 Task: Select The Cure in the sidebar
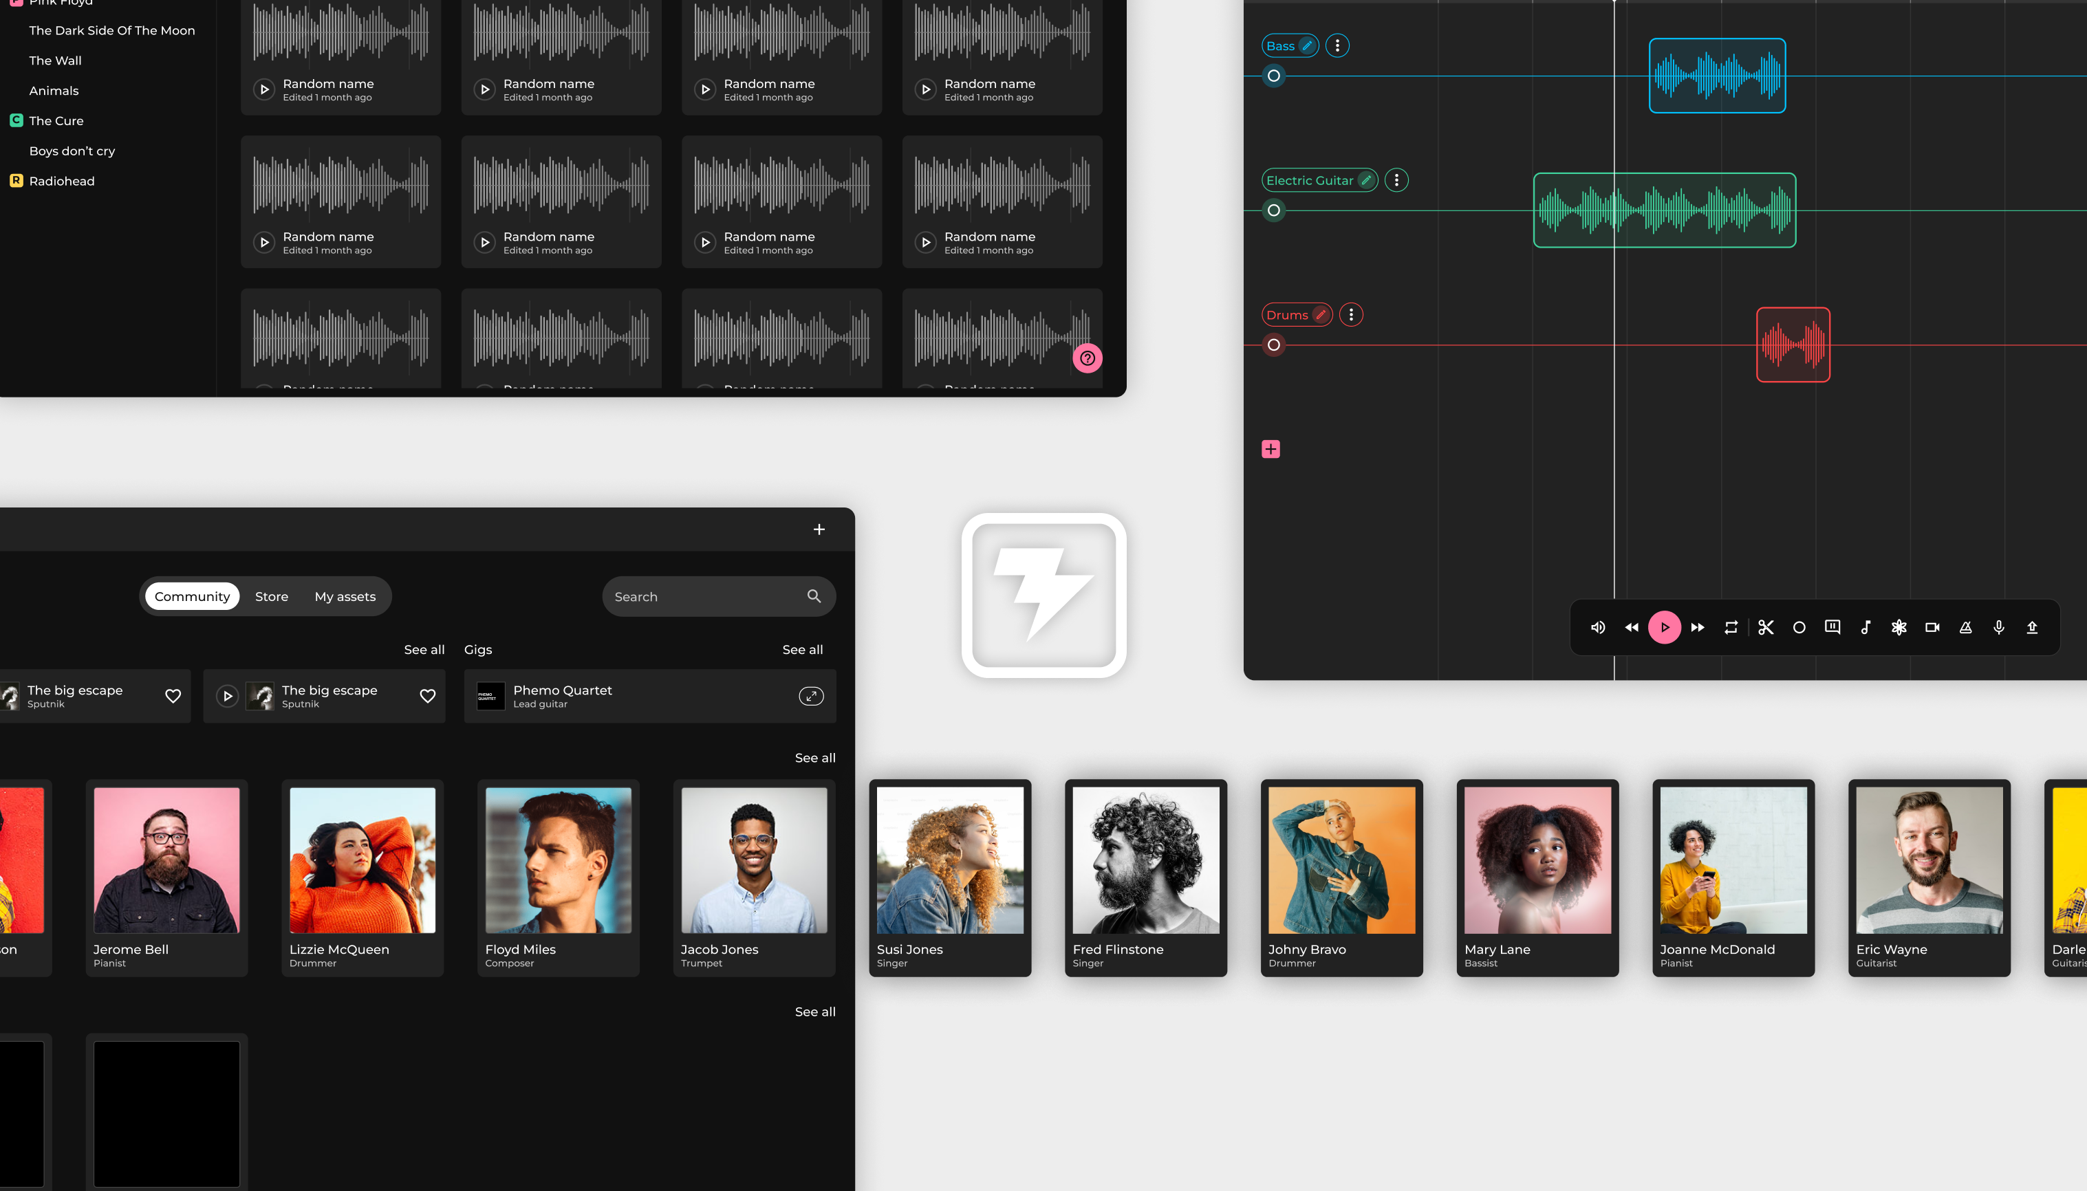pos(56,121)
